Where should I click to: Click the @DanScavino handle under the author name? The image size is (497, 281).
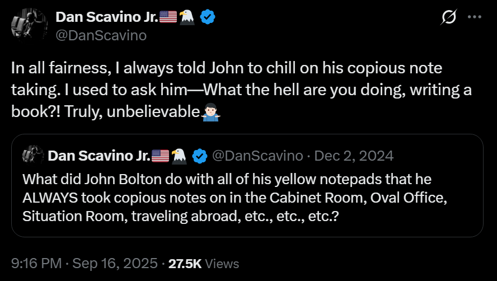(x=101, y=36)
